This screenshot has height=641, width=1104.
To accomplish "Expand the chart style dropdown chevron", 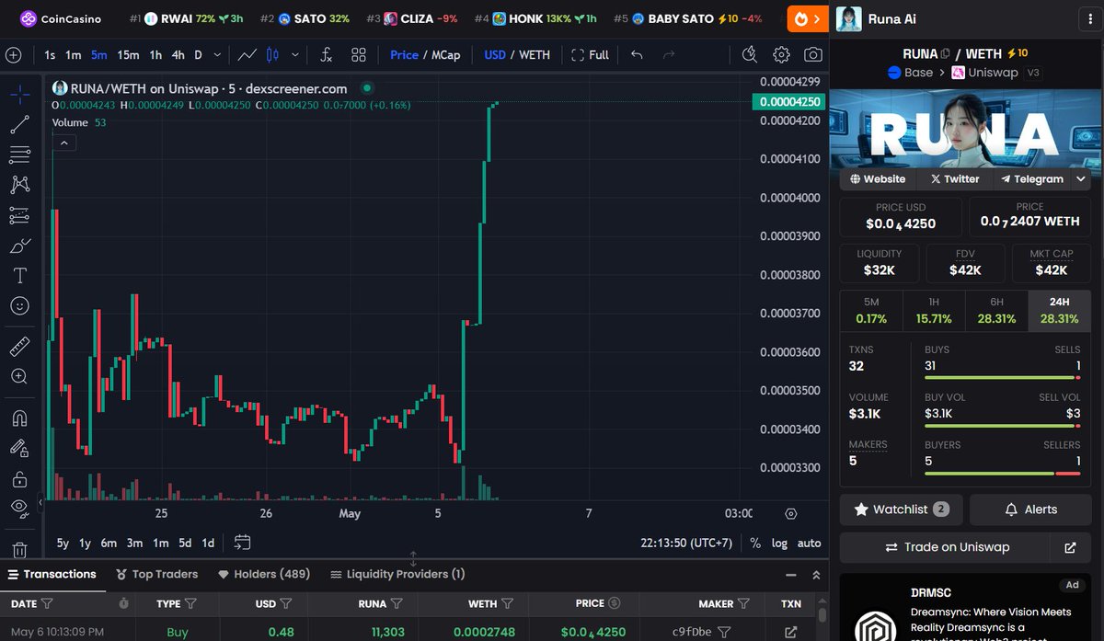I will pyautogui.click(x=294, y=55).
